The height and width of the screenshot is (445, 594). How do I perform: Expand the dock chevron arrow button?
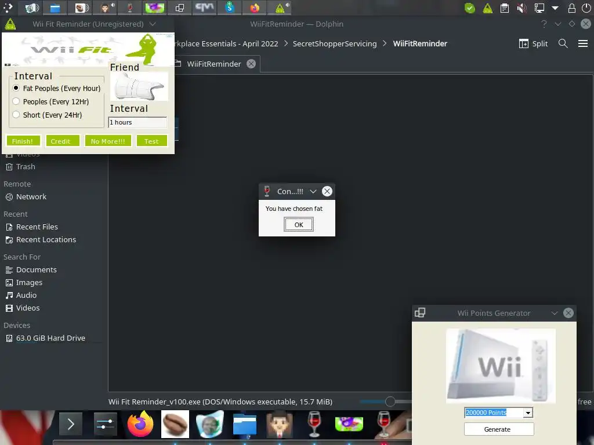pyautogui.click(x=71, y=424)
